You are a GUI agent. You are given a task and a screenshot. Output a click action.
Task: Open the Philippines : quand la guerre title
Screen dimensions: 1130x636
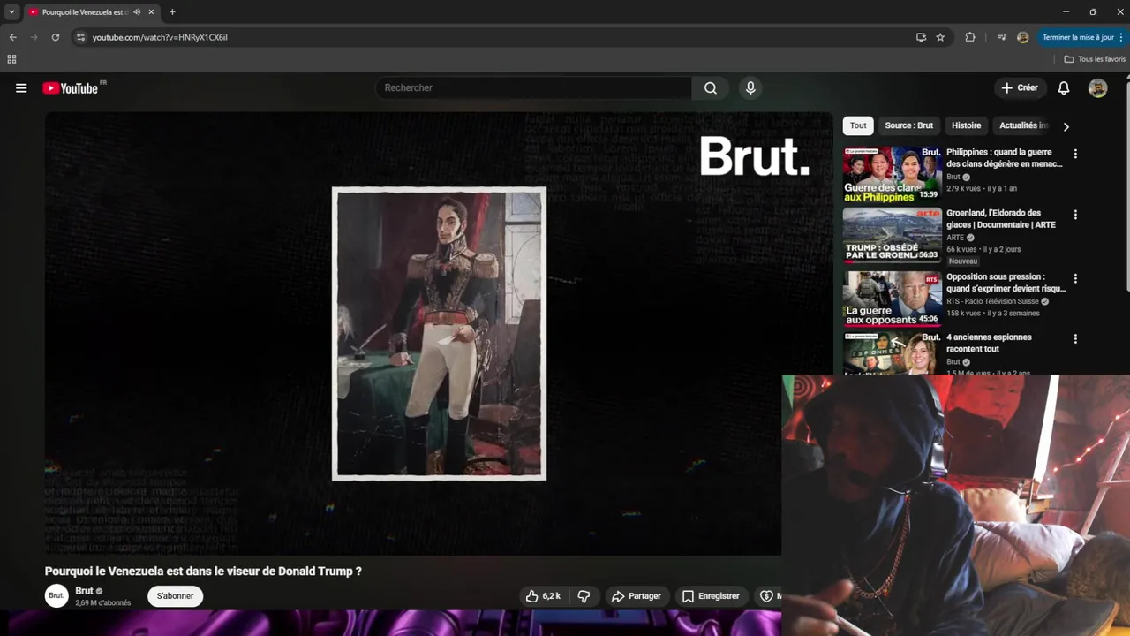[1004, 158]
